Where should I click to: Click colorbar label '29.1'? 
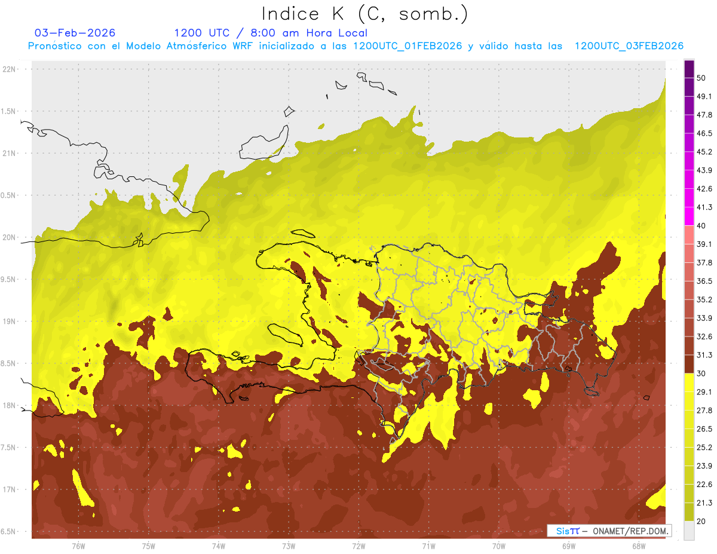coord(704,392)
